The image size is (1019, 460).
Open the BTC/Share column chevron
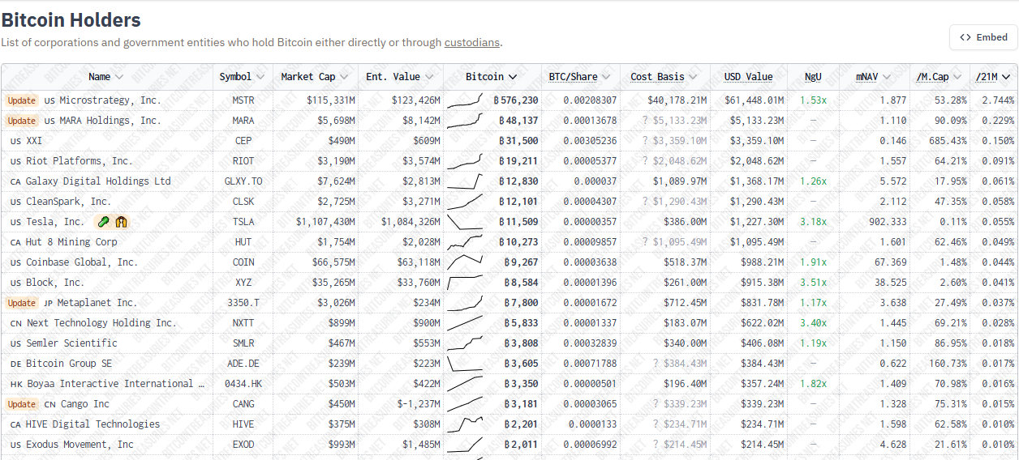pyautogui.click(x=606, y=77)
